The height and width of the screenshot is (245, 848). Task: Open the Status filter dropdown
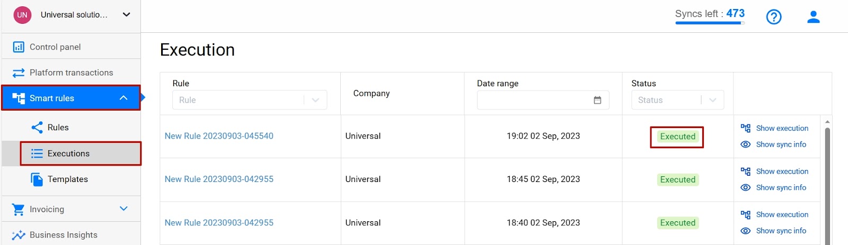[677, 100]
